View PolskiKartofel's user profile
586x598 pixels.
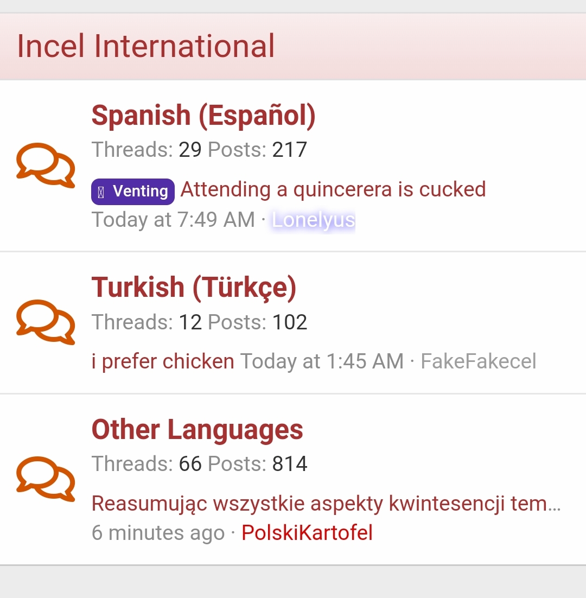[307, 533]
